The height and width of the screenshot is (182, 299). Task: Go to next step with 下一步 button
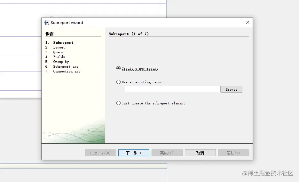pos(134,153)
